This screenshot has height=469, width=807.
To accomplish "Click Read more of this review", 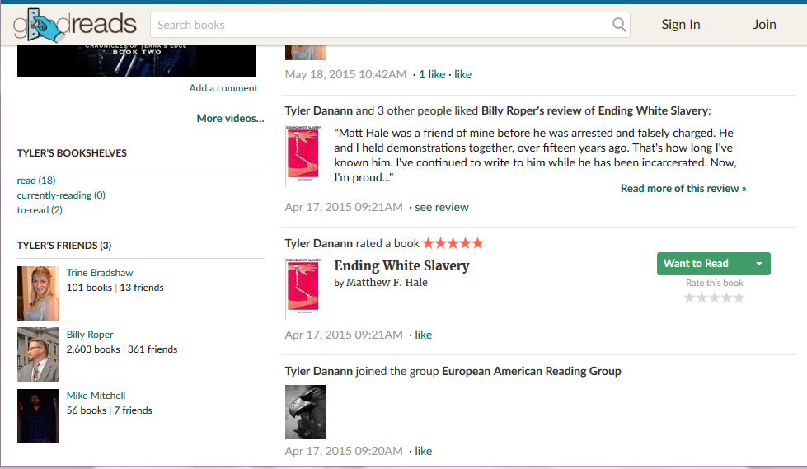I will pyautogui.click(x=683, y=189).
